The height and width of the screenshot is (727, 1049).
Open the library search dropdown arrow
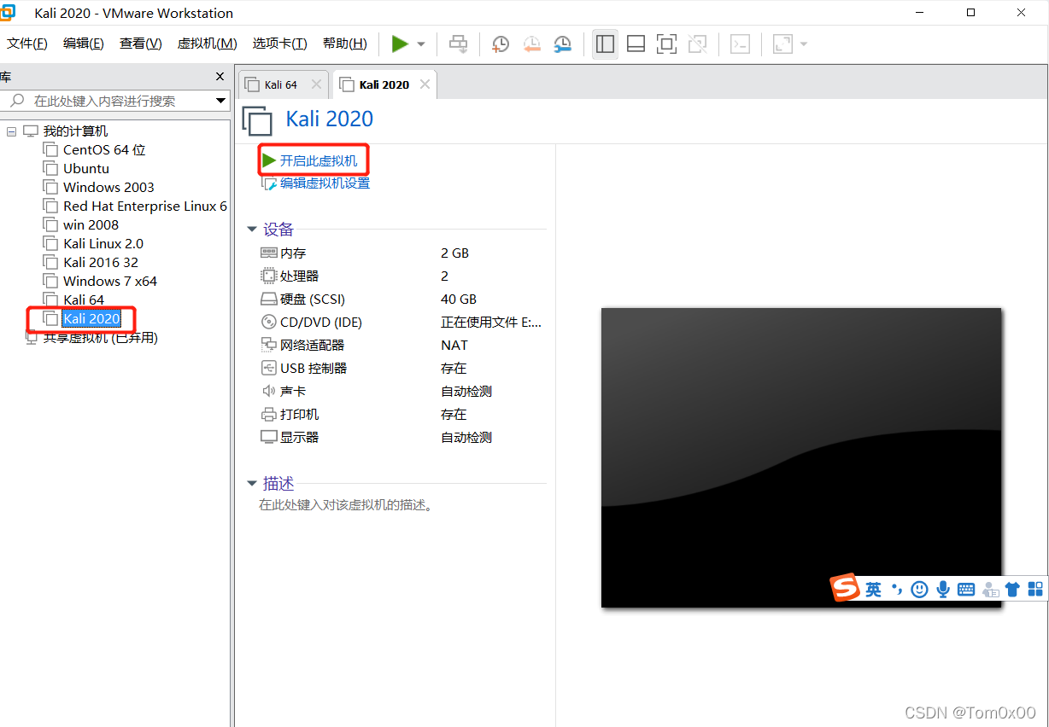point(221,101)
